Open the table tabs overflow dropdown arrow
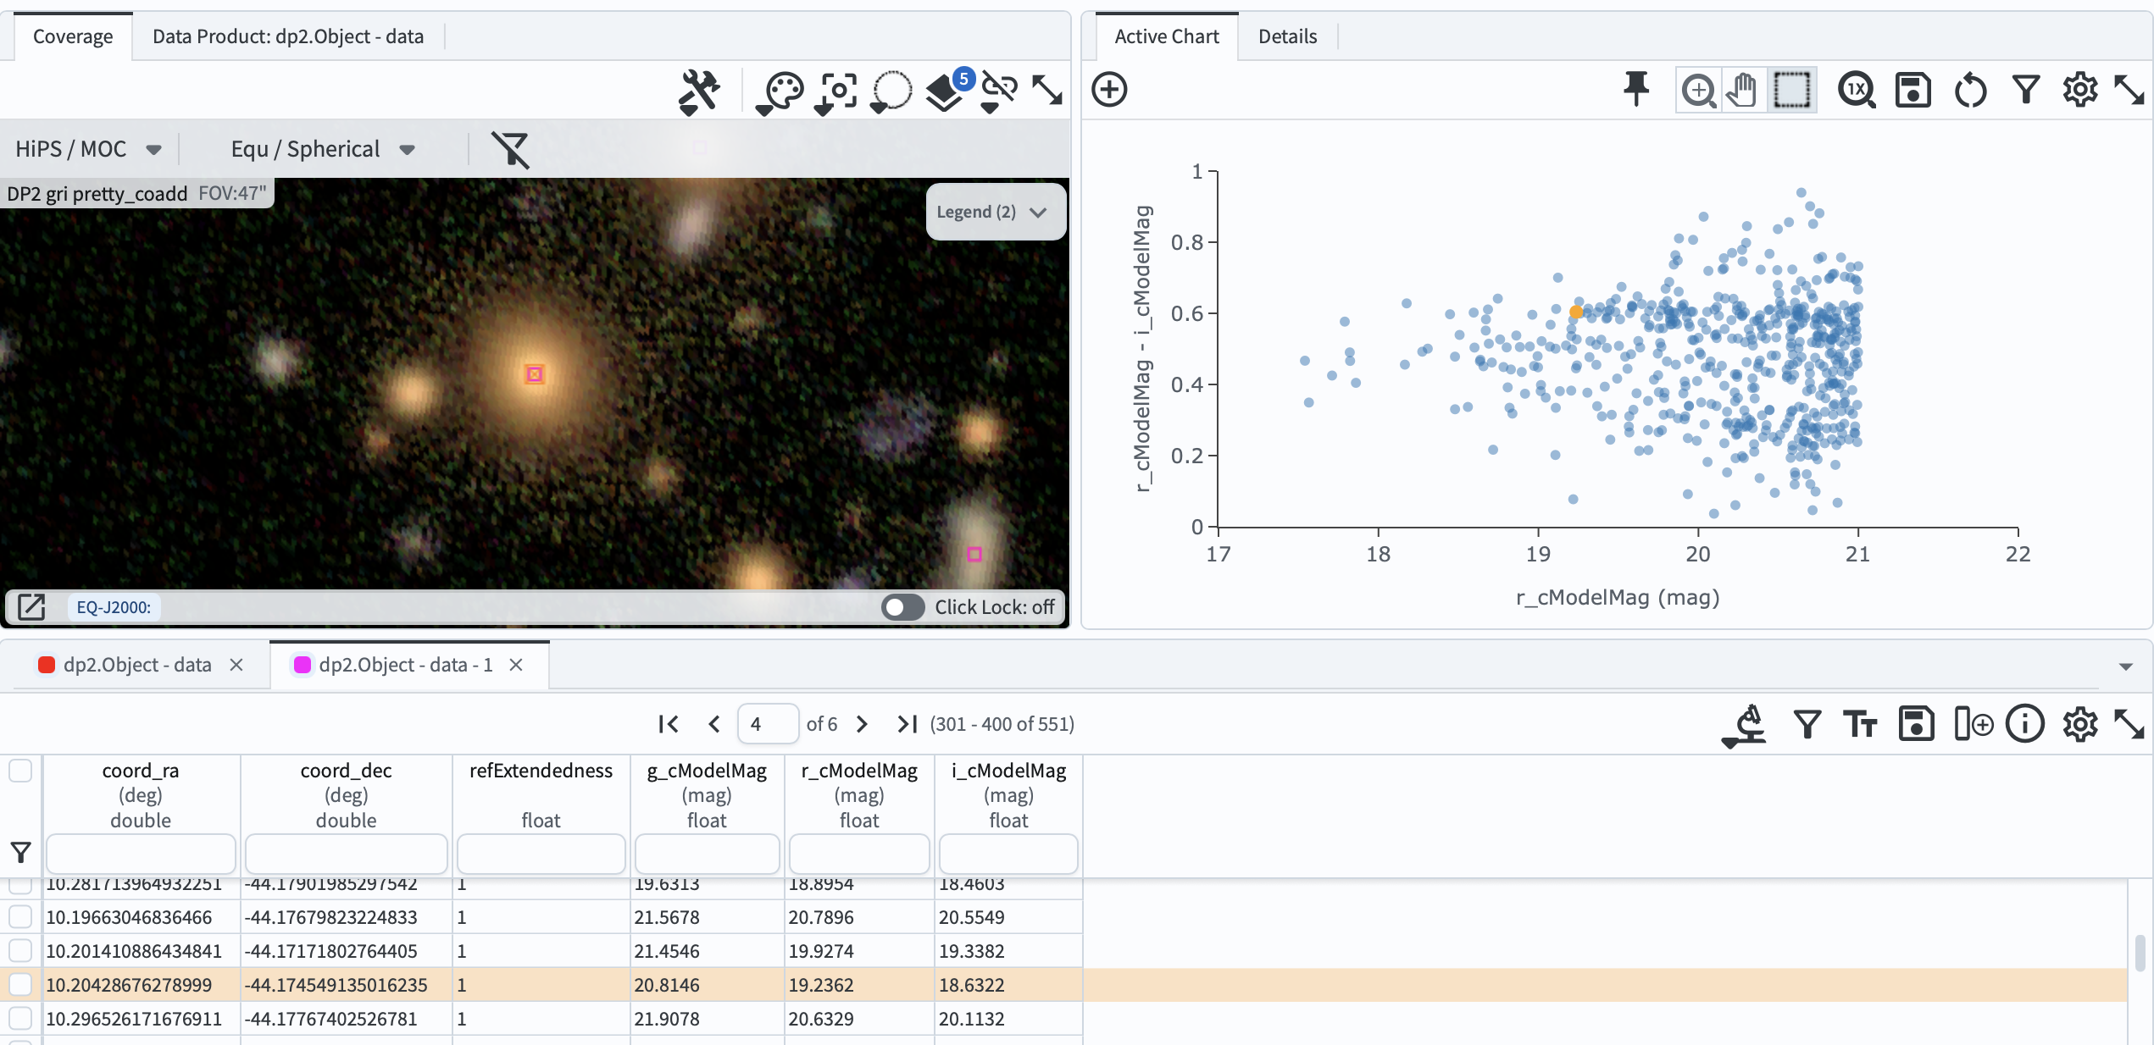Screen dimensions: 2154x1045 2125,666
